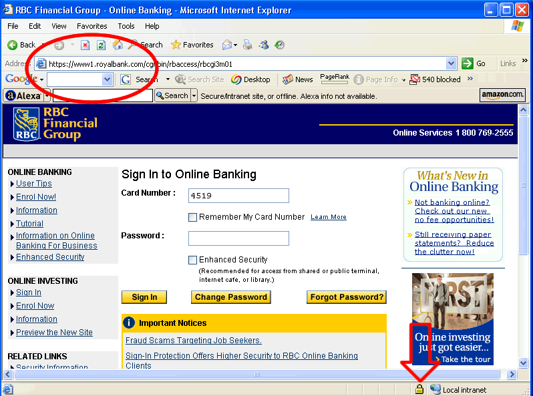The height and width of the screenshot is (396, 533).
Task: Click the Google toolbar logo
Action: [21, 79]
